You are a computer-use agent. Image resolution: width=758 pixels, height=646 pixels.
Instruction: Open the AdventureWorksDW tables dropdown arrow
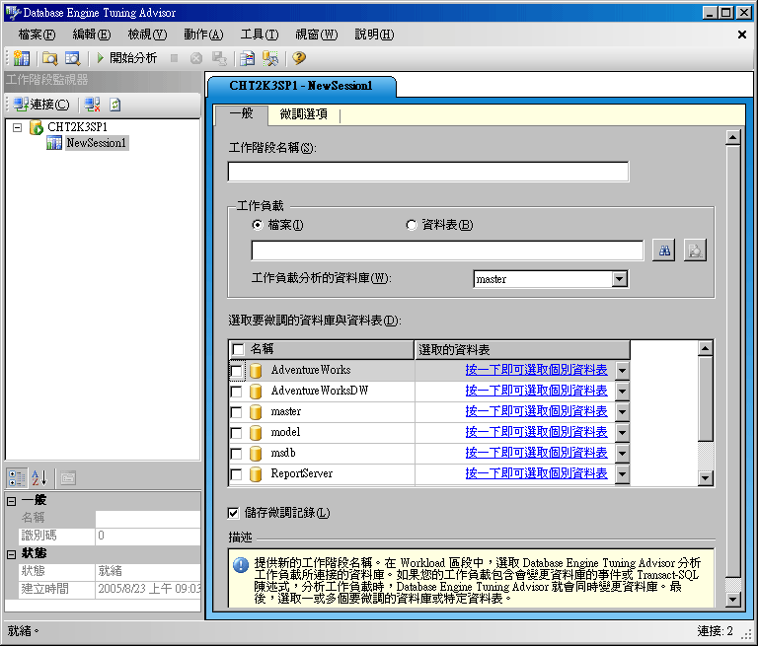coord(622,392)
